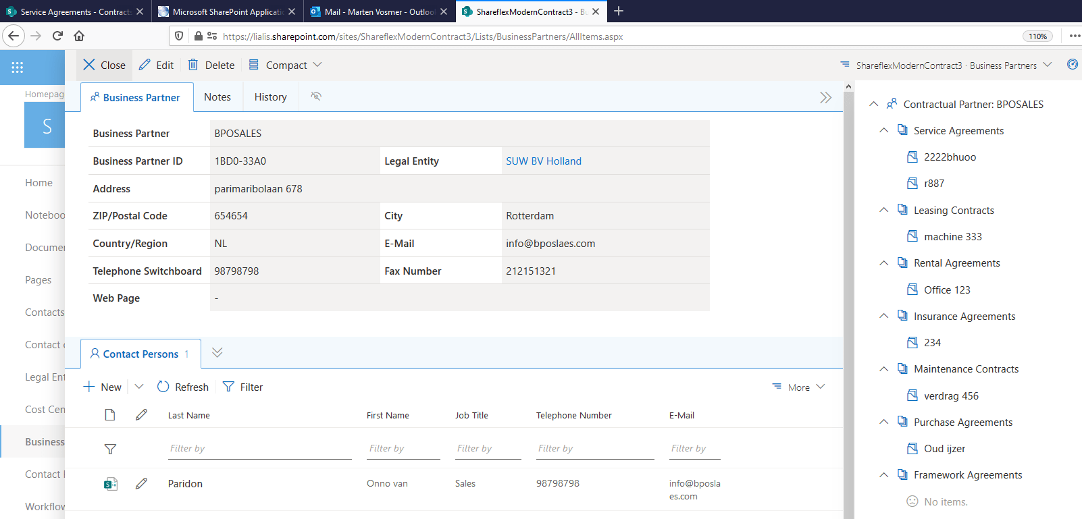The height and width of the screenshot is (519, 1082).
Task: Open the Compact view dropdown
Action: [x=285, y=65]
